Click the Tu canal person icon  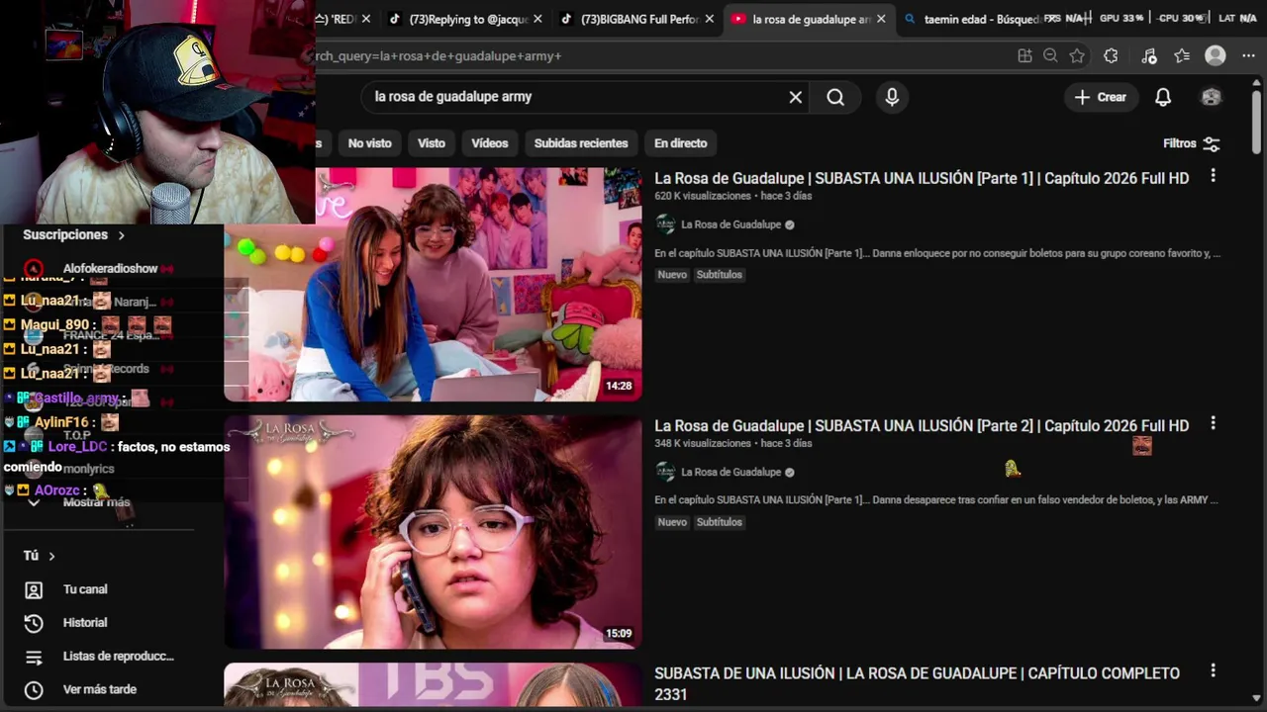click(34, 589)
